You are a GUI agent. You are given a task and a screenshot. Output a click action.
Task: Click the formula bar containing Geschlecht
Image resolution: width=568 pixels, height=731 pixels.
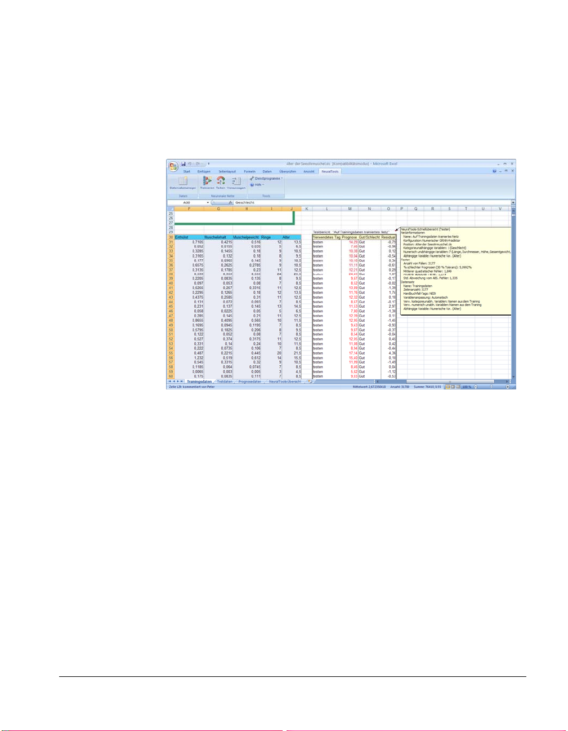pos(372,202)
